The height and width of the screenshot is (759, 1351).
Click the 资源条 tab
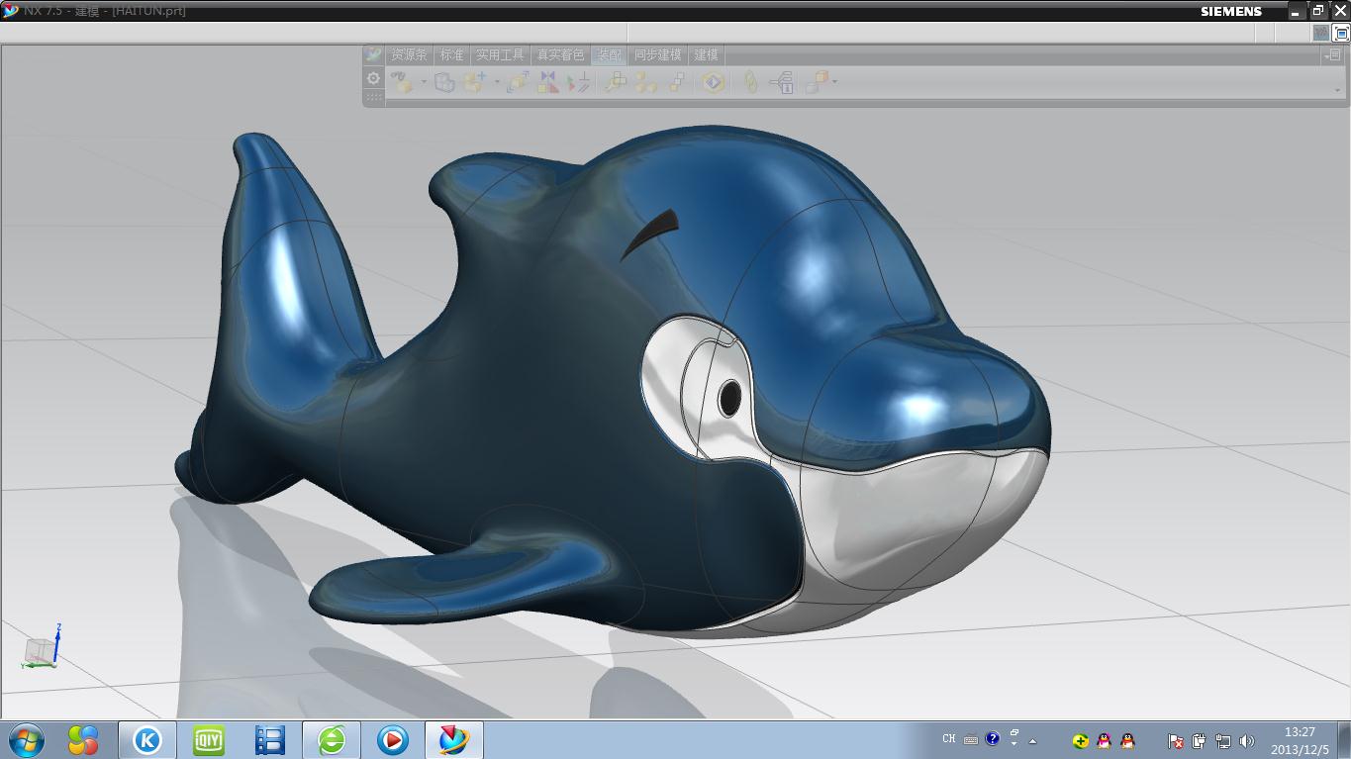(x=409, y=55)
